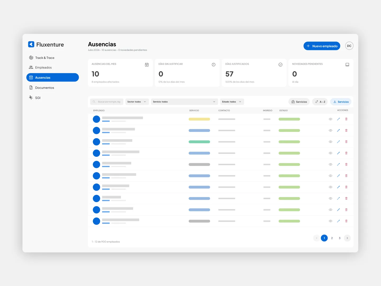Click the alert icon on Días sin justificar card
The height and width of the screenshot is (286, 381).
pyautogui.click(x=214, y=65)
